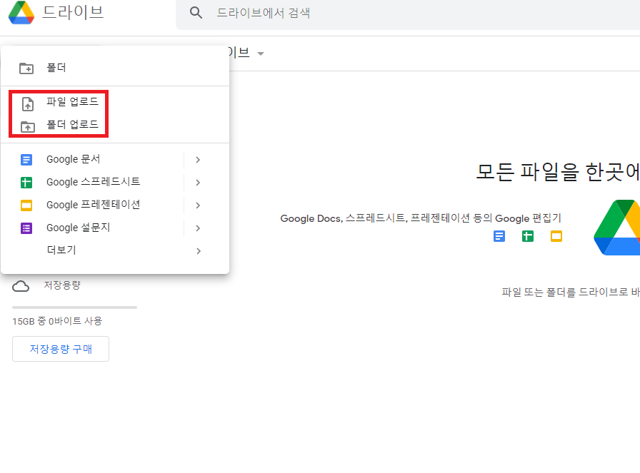Open the My Drive dropdown arrow
Viewport: 640px width, 473px height.
[x=261, y=54]
